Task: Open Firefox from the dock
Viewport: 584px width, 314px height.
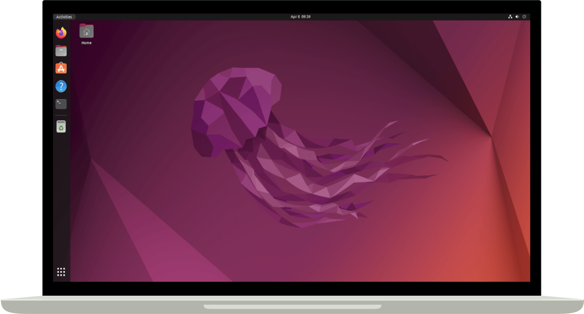Action: [x=61, y=33]
